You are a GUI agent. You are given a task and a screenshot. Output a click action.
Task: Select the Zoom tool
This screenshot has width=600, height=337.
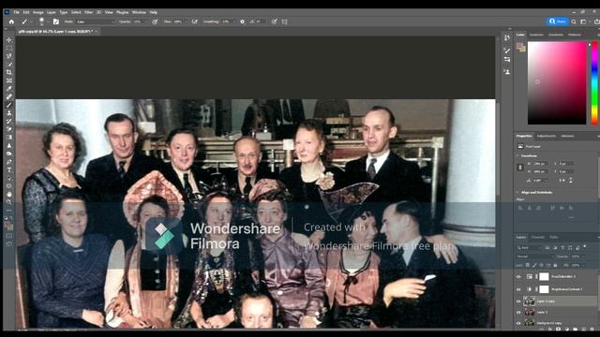point(8,202)
